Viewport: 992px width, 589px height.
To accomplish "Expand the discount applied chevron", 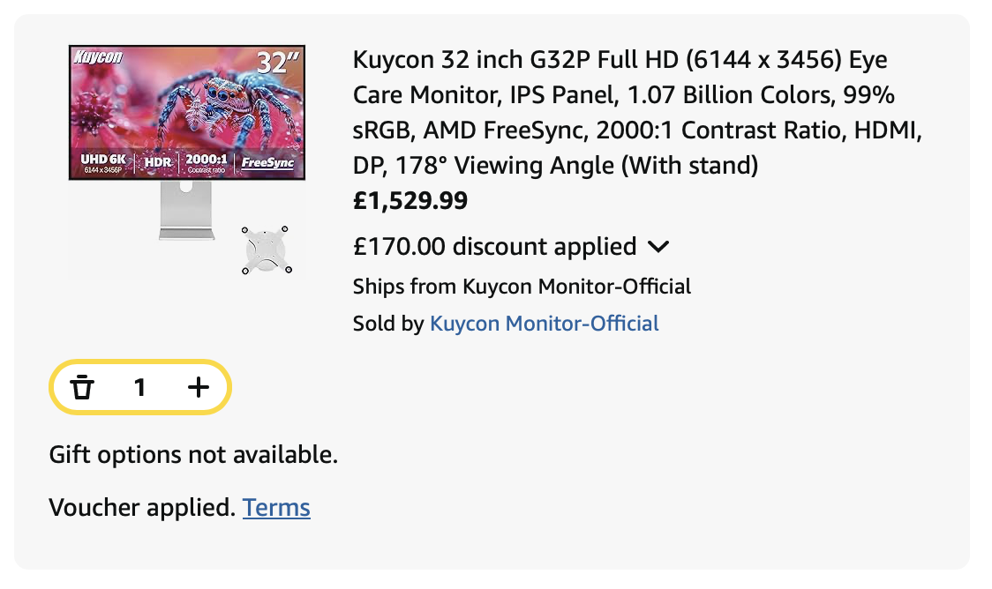I will pyautogui.click(x=658, y=247).
